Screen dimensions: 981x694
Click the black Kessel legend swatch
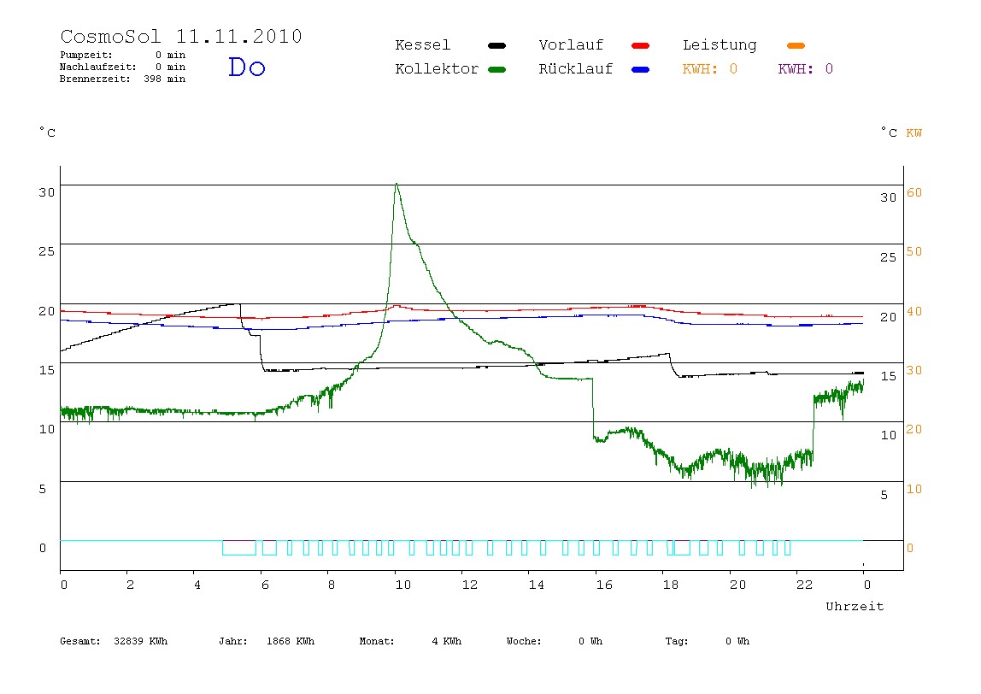pyautogui.click(x=496, y=45)
